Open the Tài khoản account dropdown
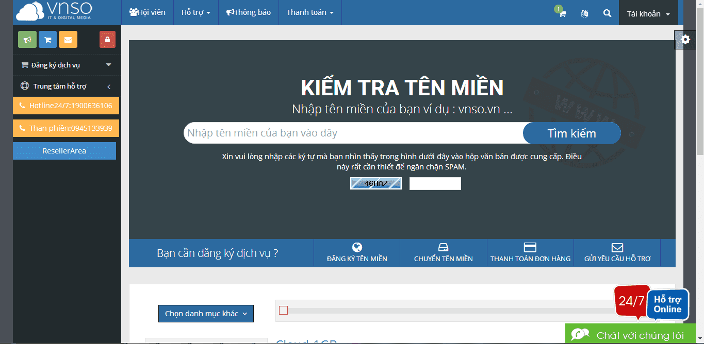This screenshot has width=704, height=344. 648,13
